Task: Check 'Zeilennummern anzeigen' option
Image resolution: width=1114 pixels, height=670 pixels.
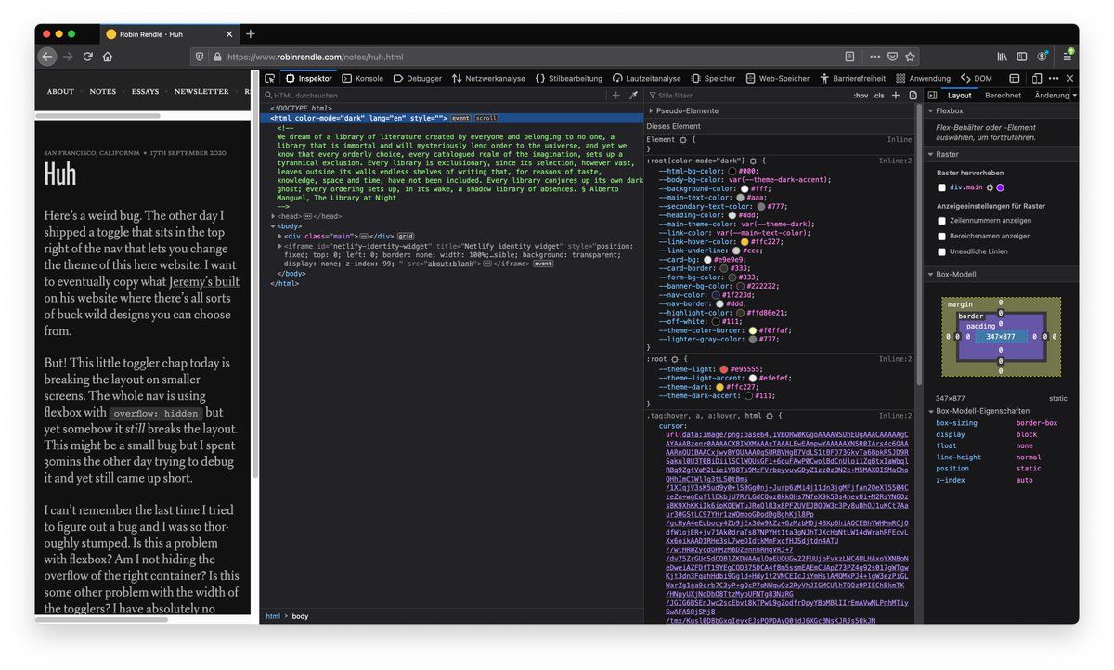Action: 942,221
